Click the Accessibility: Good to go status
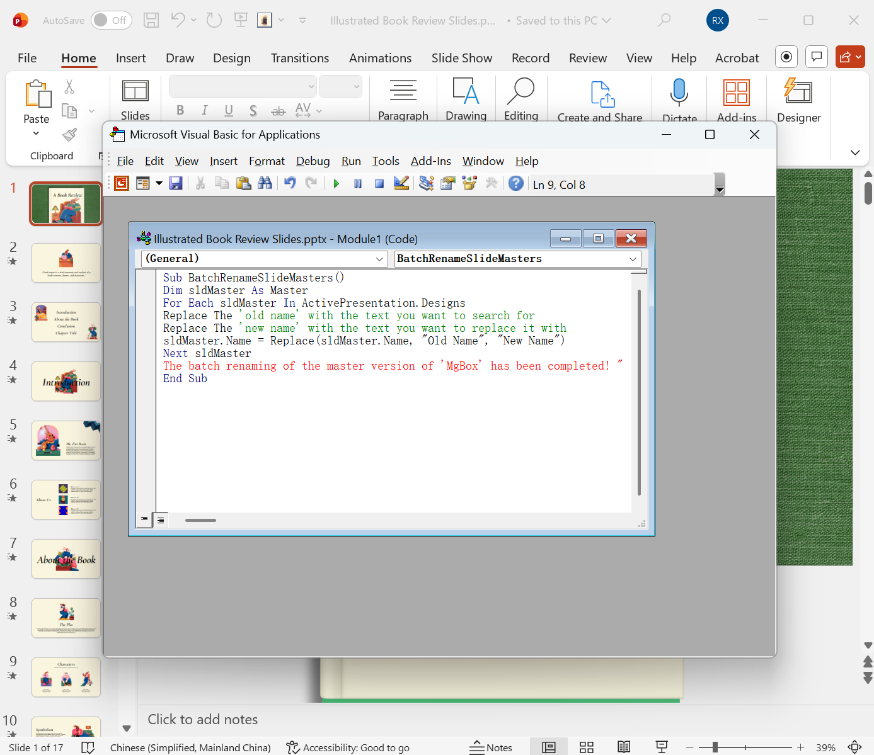This screenshot has width=874, height=755. click(x=348, y=747)
